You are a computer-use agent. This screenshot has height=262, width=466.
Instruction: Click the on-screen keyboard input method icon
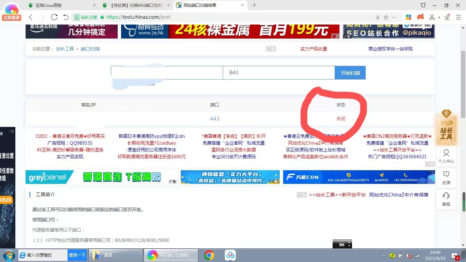click(x=342, y=244)
